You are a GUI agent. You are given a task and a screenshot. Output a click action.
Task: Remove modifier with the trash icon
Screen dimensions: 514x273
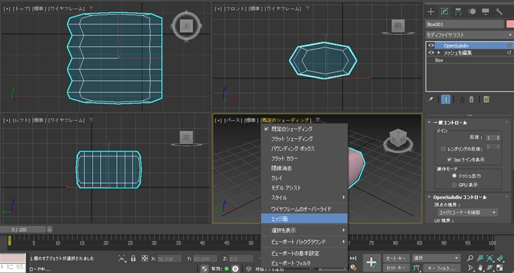(x=472, y=100)
